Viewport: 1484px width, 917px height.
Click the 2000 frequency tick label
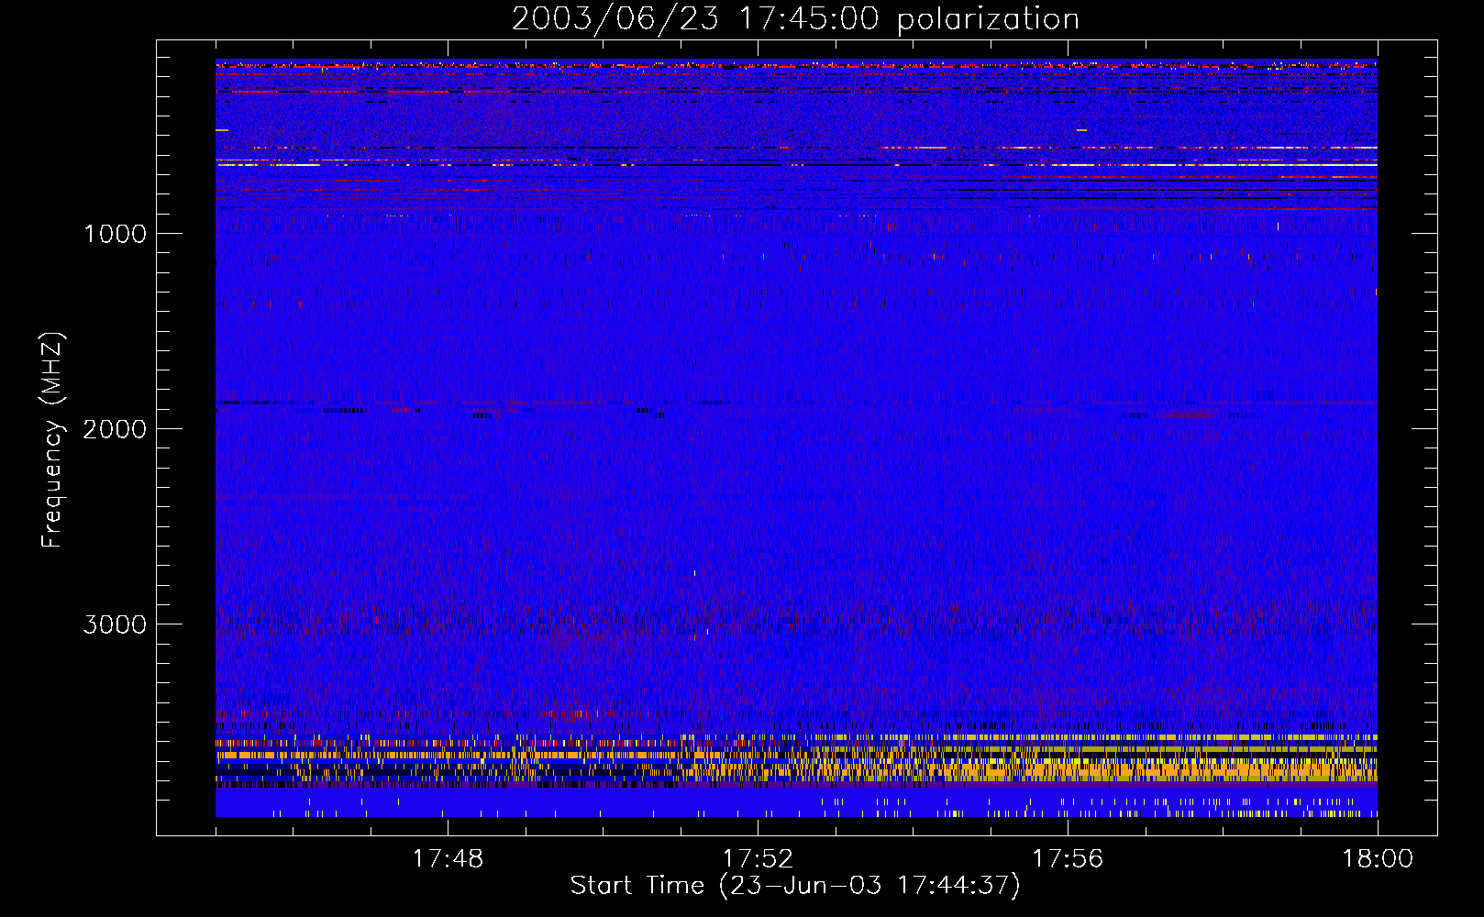115,429
